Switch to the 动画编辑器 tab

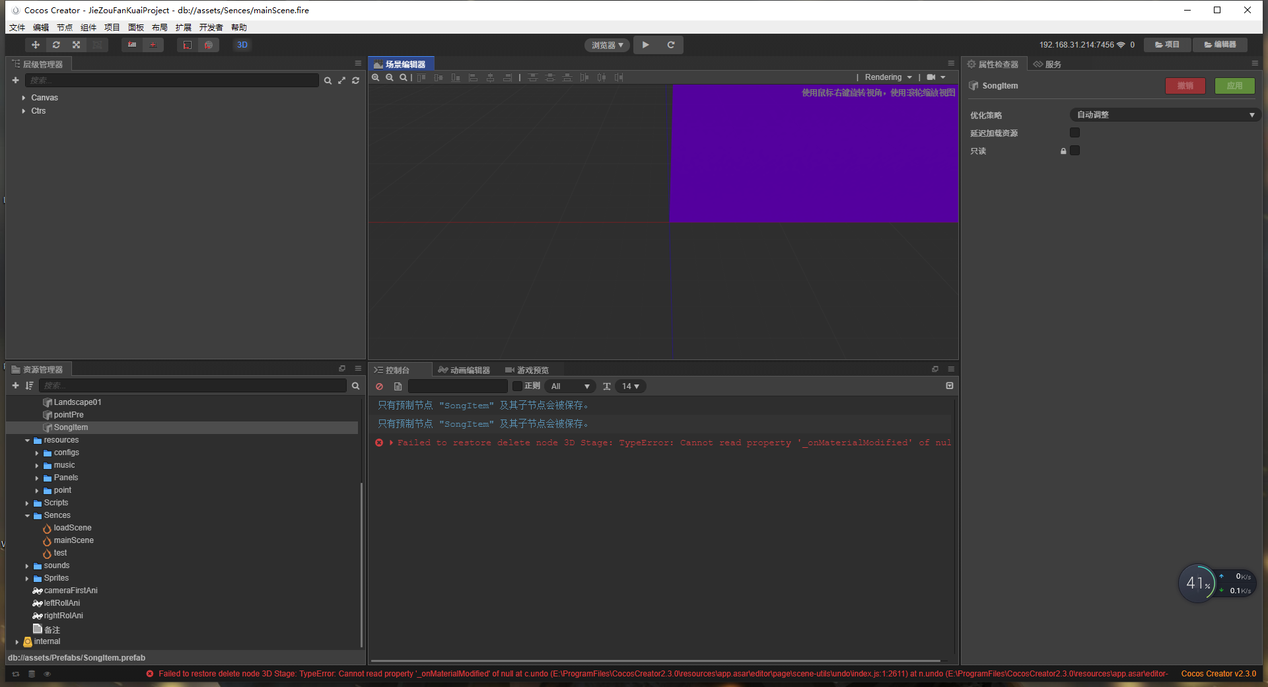[464, 370]
